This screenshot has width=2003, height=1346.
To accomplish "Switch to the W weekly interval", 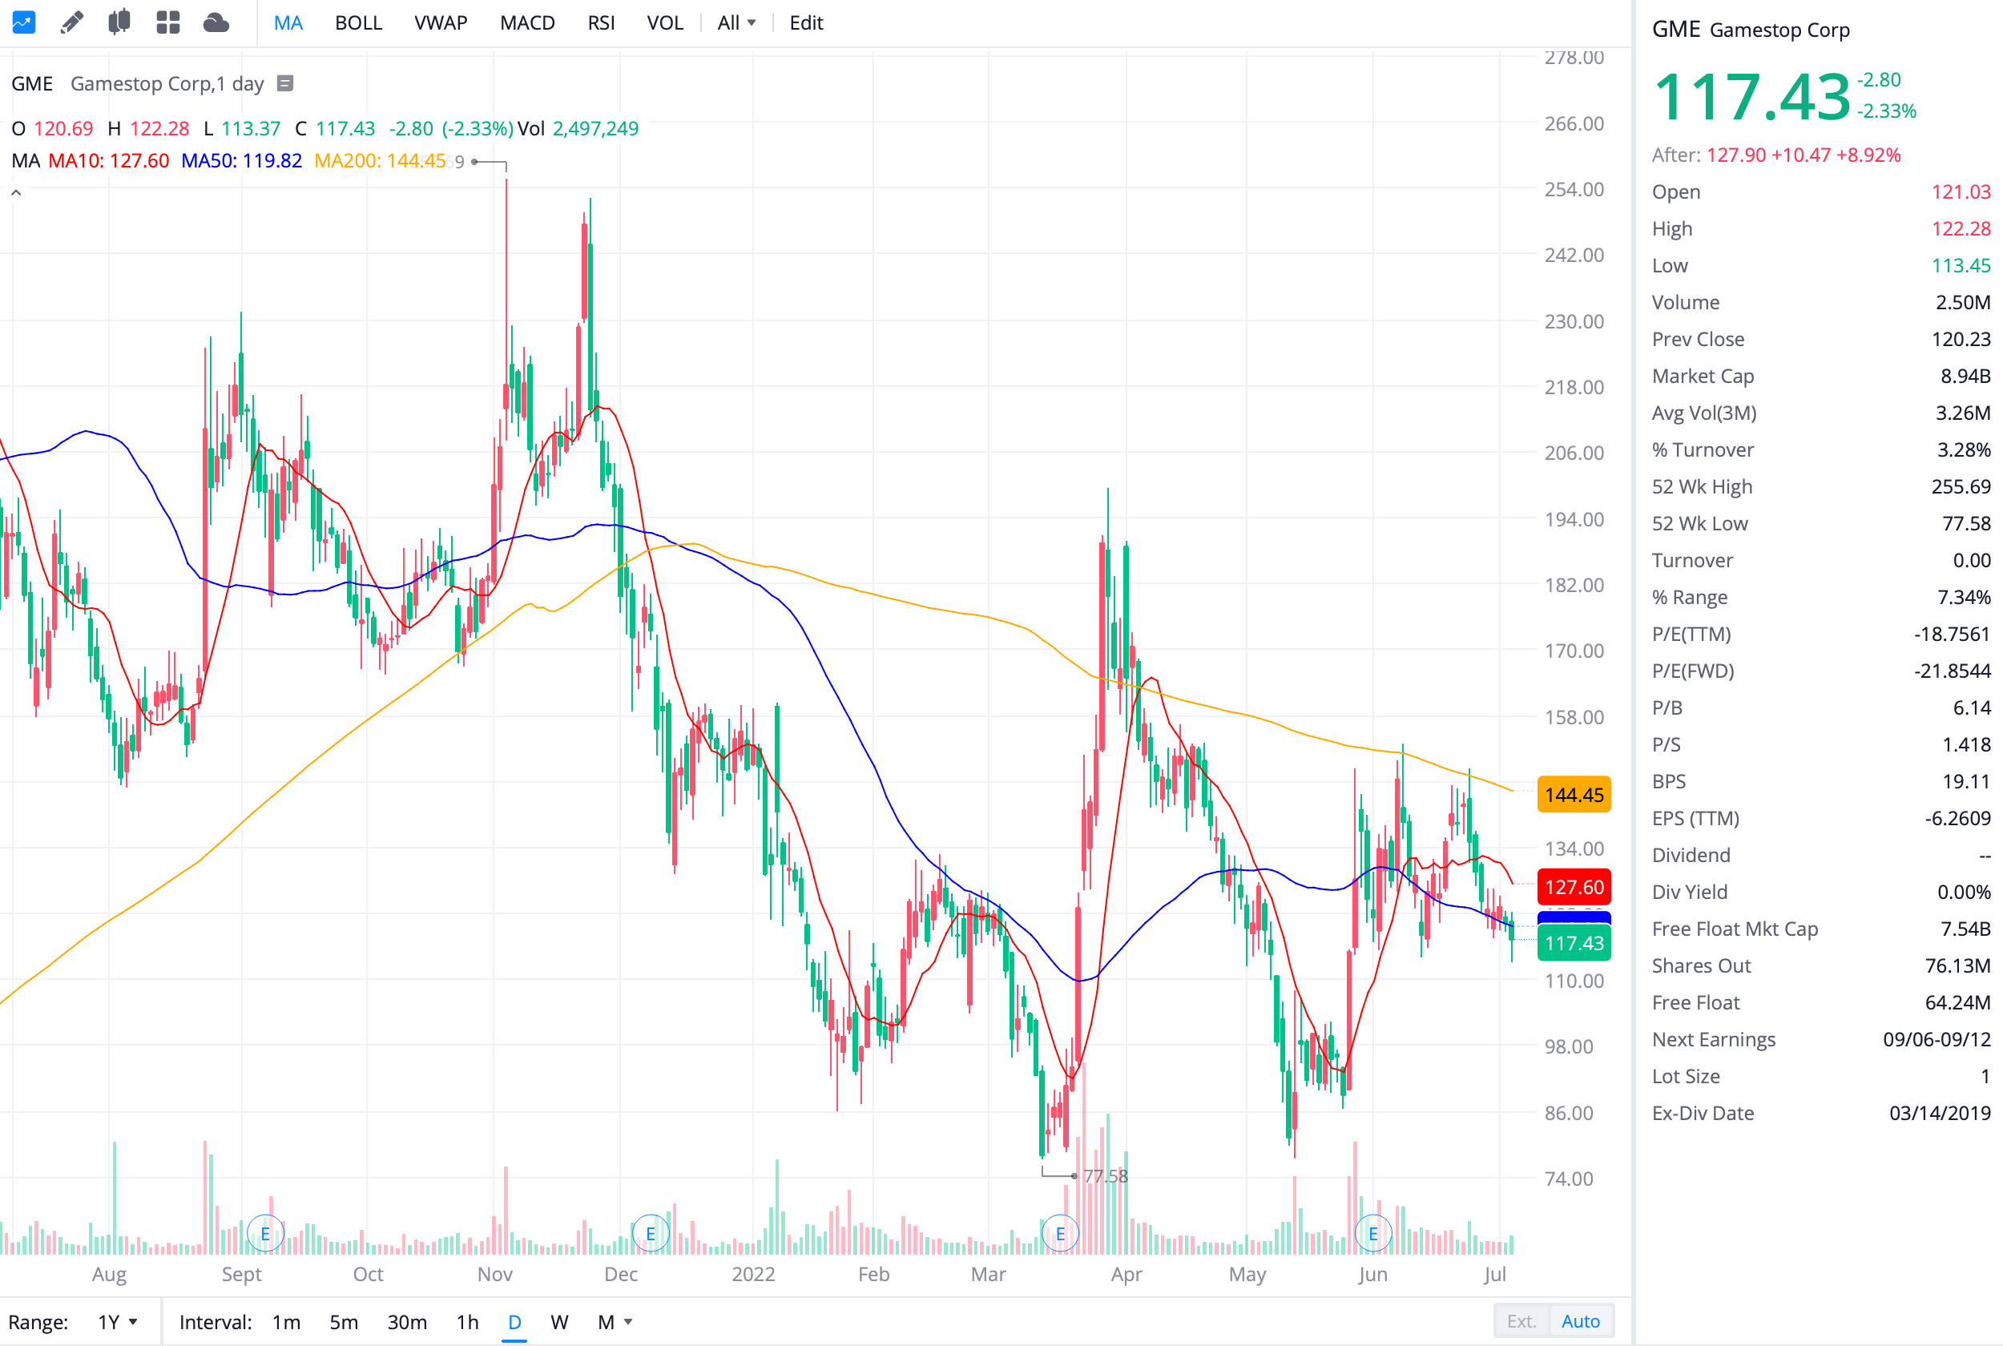I will [559, 1322].
